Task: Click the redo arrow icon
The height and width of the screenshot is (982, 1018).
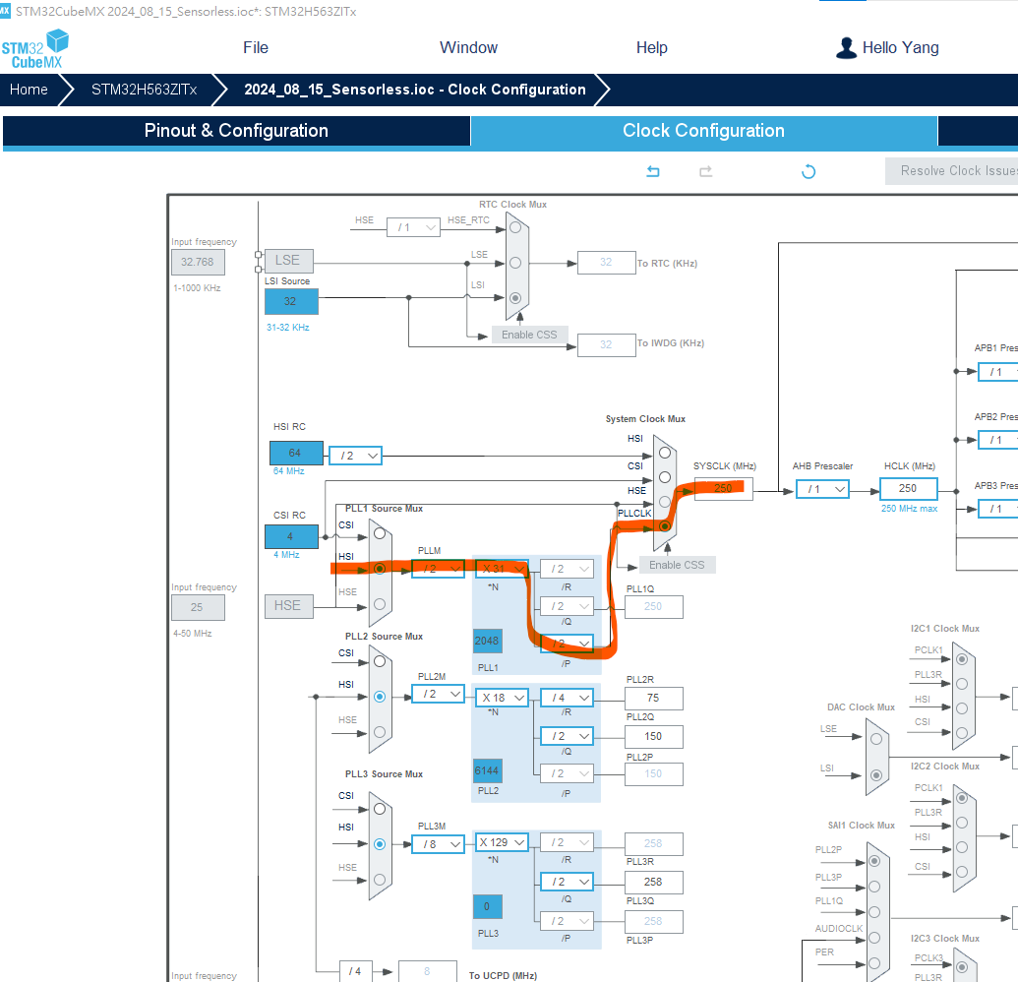Action: pyautogui.click(x=706, y=171)
